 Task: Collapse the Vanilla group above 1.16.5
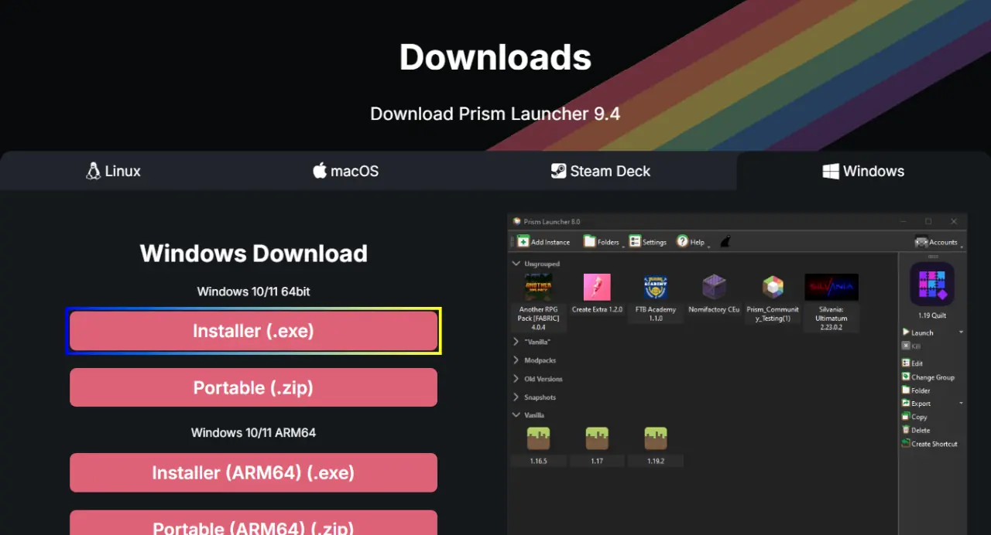516,415
